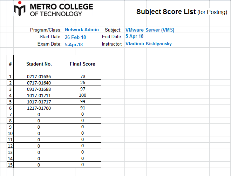The width and height of the screenshot is (231, 176).
Task: Select student number 1017-01711
Action: [x=39, y=95]
